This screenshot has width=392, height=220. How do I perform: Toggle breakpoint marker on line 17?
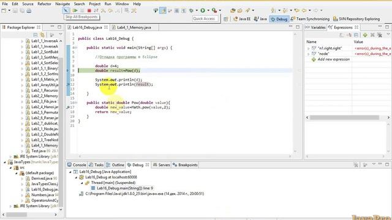(68, 108)
